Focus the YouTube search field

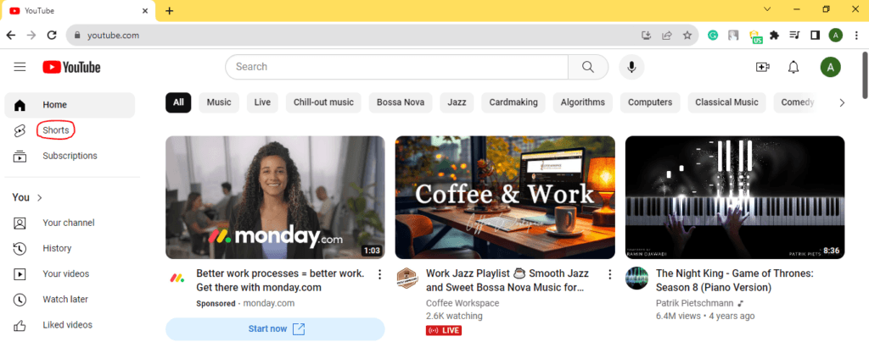tap(397, 67)
